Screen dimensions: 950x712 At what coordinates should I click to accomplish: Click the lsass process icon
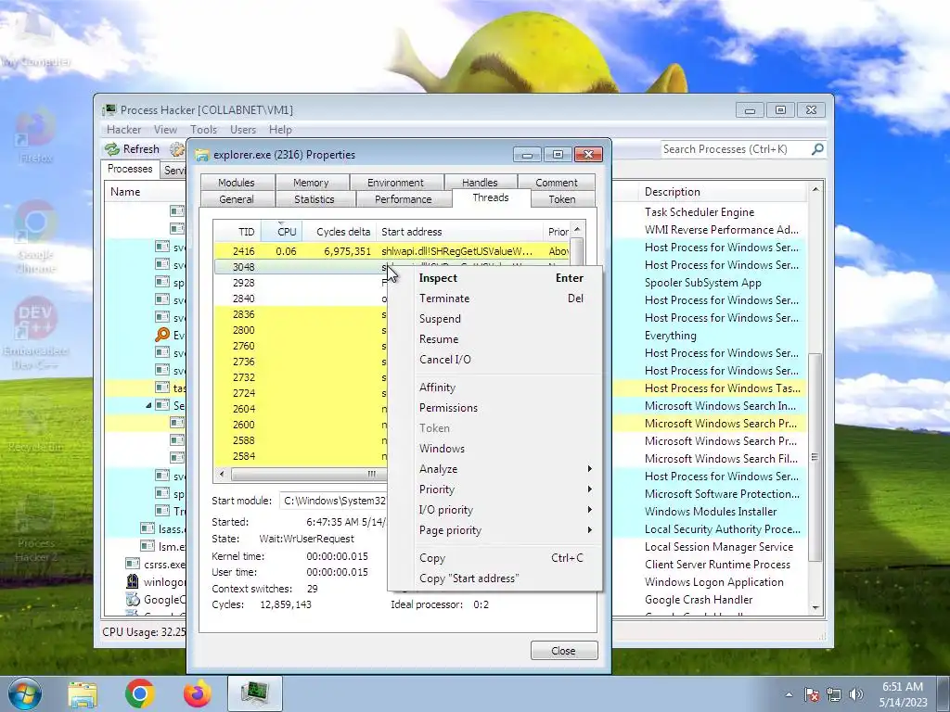tap(148, 528)
